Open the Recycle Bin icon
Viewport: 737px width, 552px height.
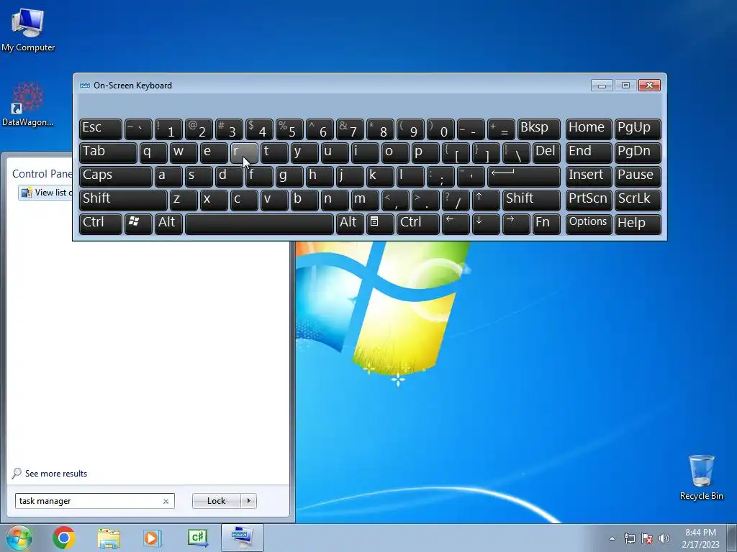click(x=701, y=477)
